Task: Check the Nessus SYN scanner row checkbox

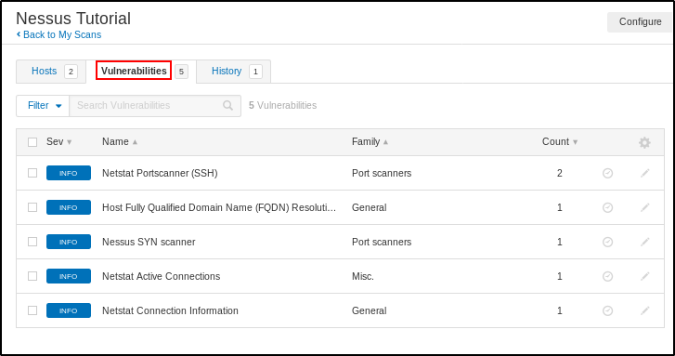Action: (32, 242)
